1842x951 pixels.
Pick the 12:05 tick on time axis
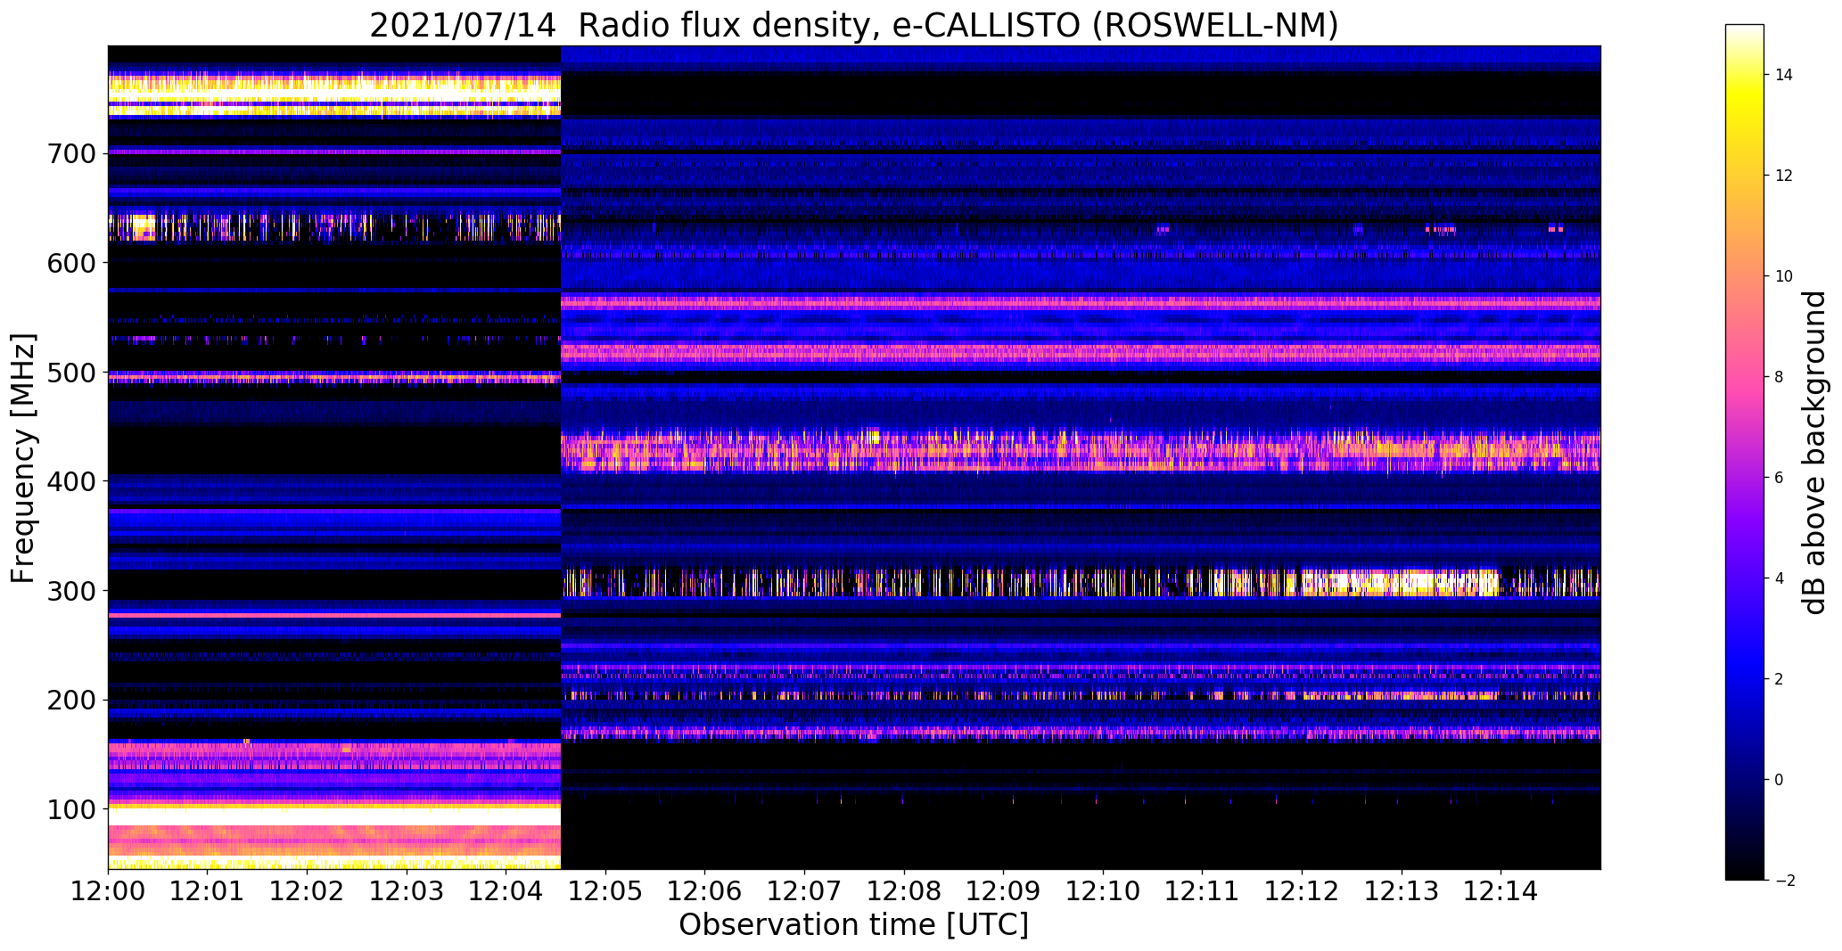click(605, 890)
